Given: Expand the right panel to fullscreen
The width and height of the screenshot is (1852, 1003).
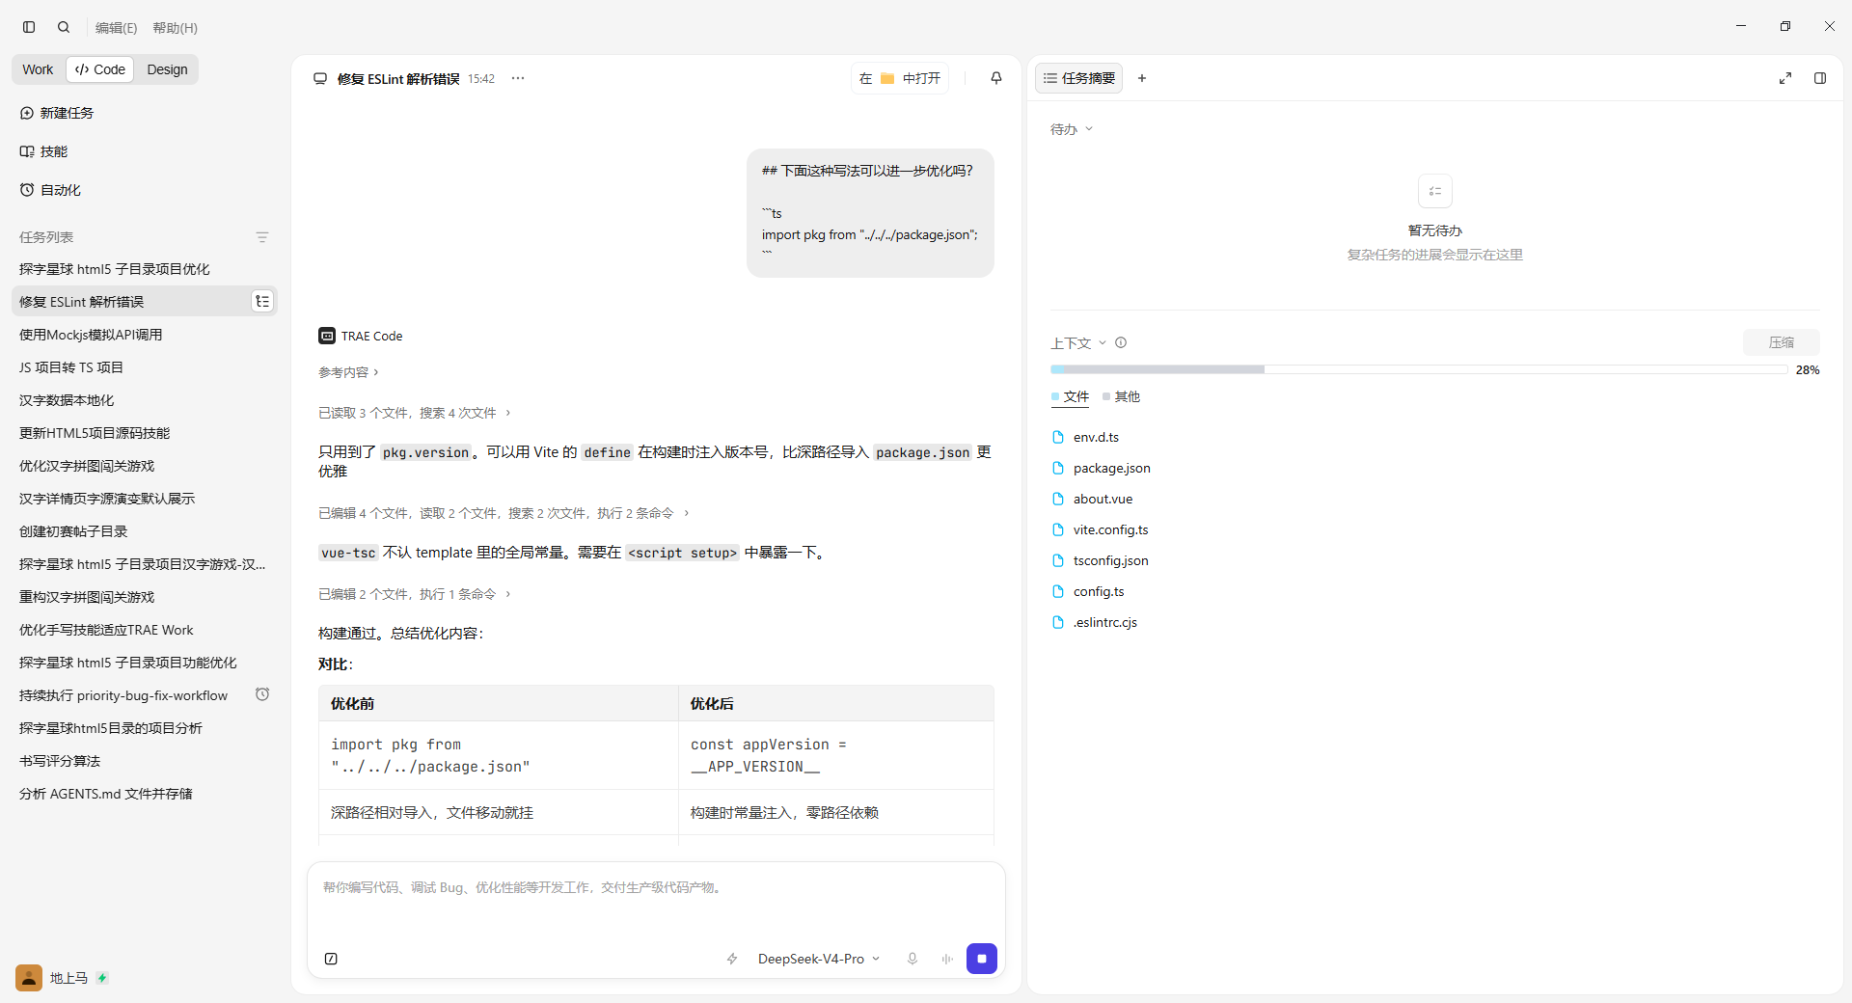Looking at the screenshot, I should [x=1785, y=78].
